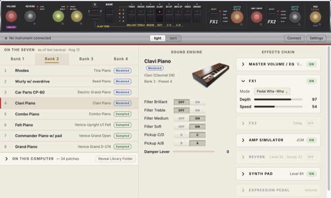
Task: Click the FX1 Depth/Rate orange knob
Action: click(237, 17)
